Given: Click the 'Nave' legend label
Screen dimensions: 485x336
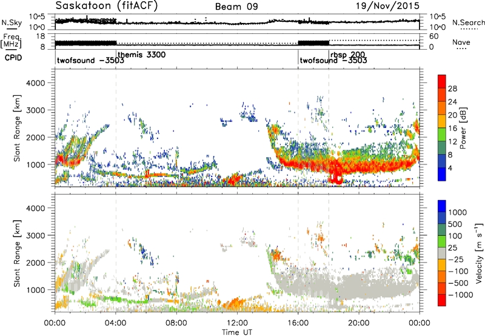Looking at the screenshot, I should 461,42.
